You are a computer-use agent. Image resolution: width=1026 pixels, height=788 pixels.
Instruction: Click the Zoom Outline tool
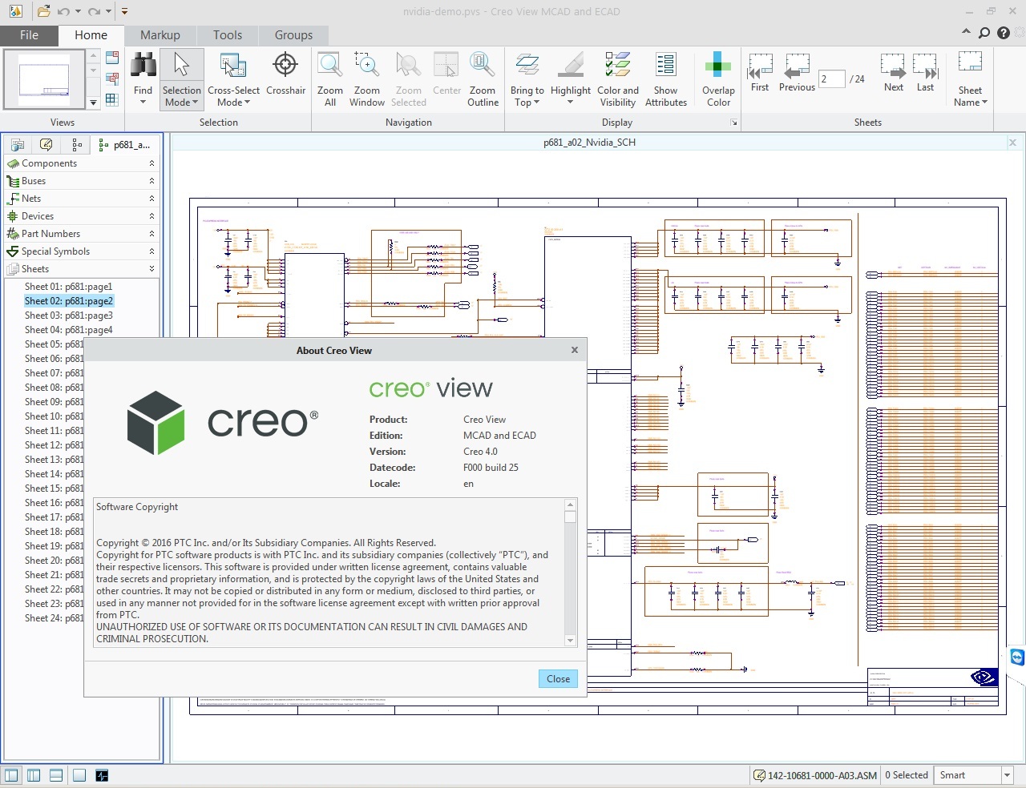click(483, 65)
